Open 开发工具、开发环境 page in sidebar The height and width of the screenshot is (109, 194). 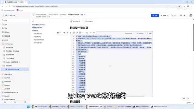[12, 51]
